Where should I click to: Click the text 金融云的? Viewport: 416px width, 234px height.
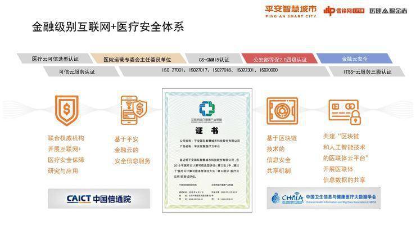(126, 150)
